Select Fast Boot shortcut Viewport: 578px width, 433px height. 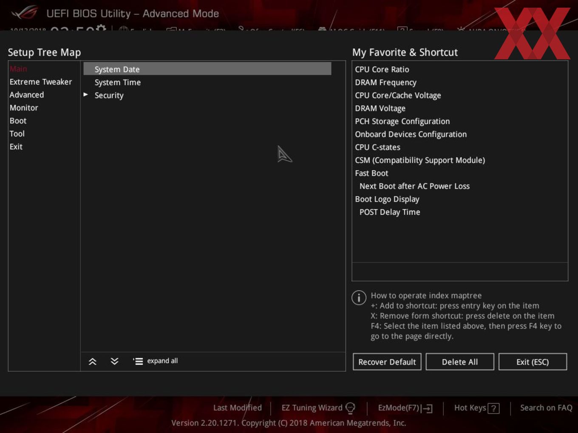click(x=371, y=173)
